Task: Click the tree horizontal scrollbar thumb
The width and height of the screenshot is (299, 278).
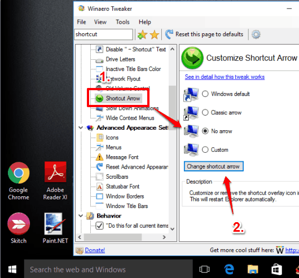Action: pyautogui.click(x=113, y=237)
